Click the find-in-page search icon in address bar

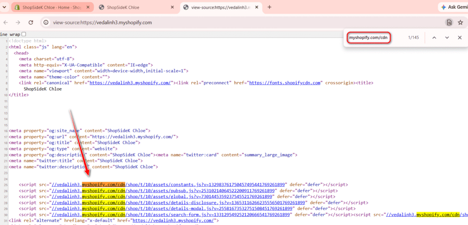[x=449, y=22]
